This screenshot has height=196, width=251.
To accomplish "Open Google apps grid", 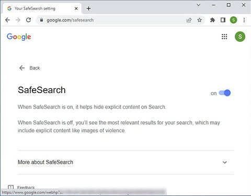I will pyautogui.click(x=224, y=37).
